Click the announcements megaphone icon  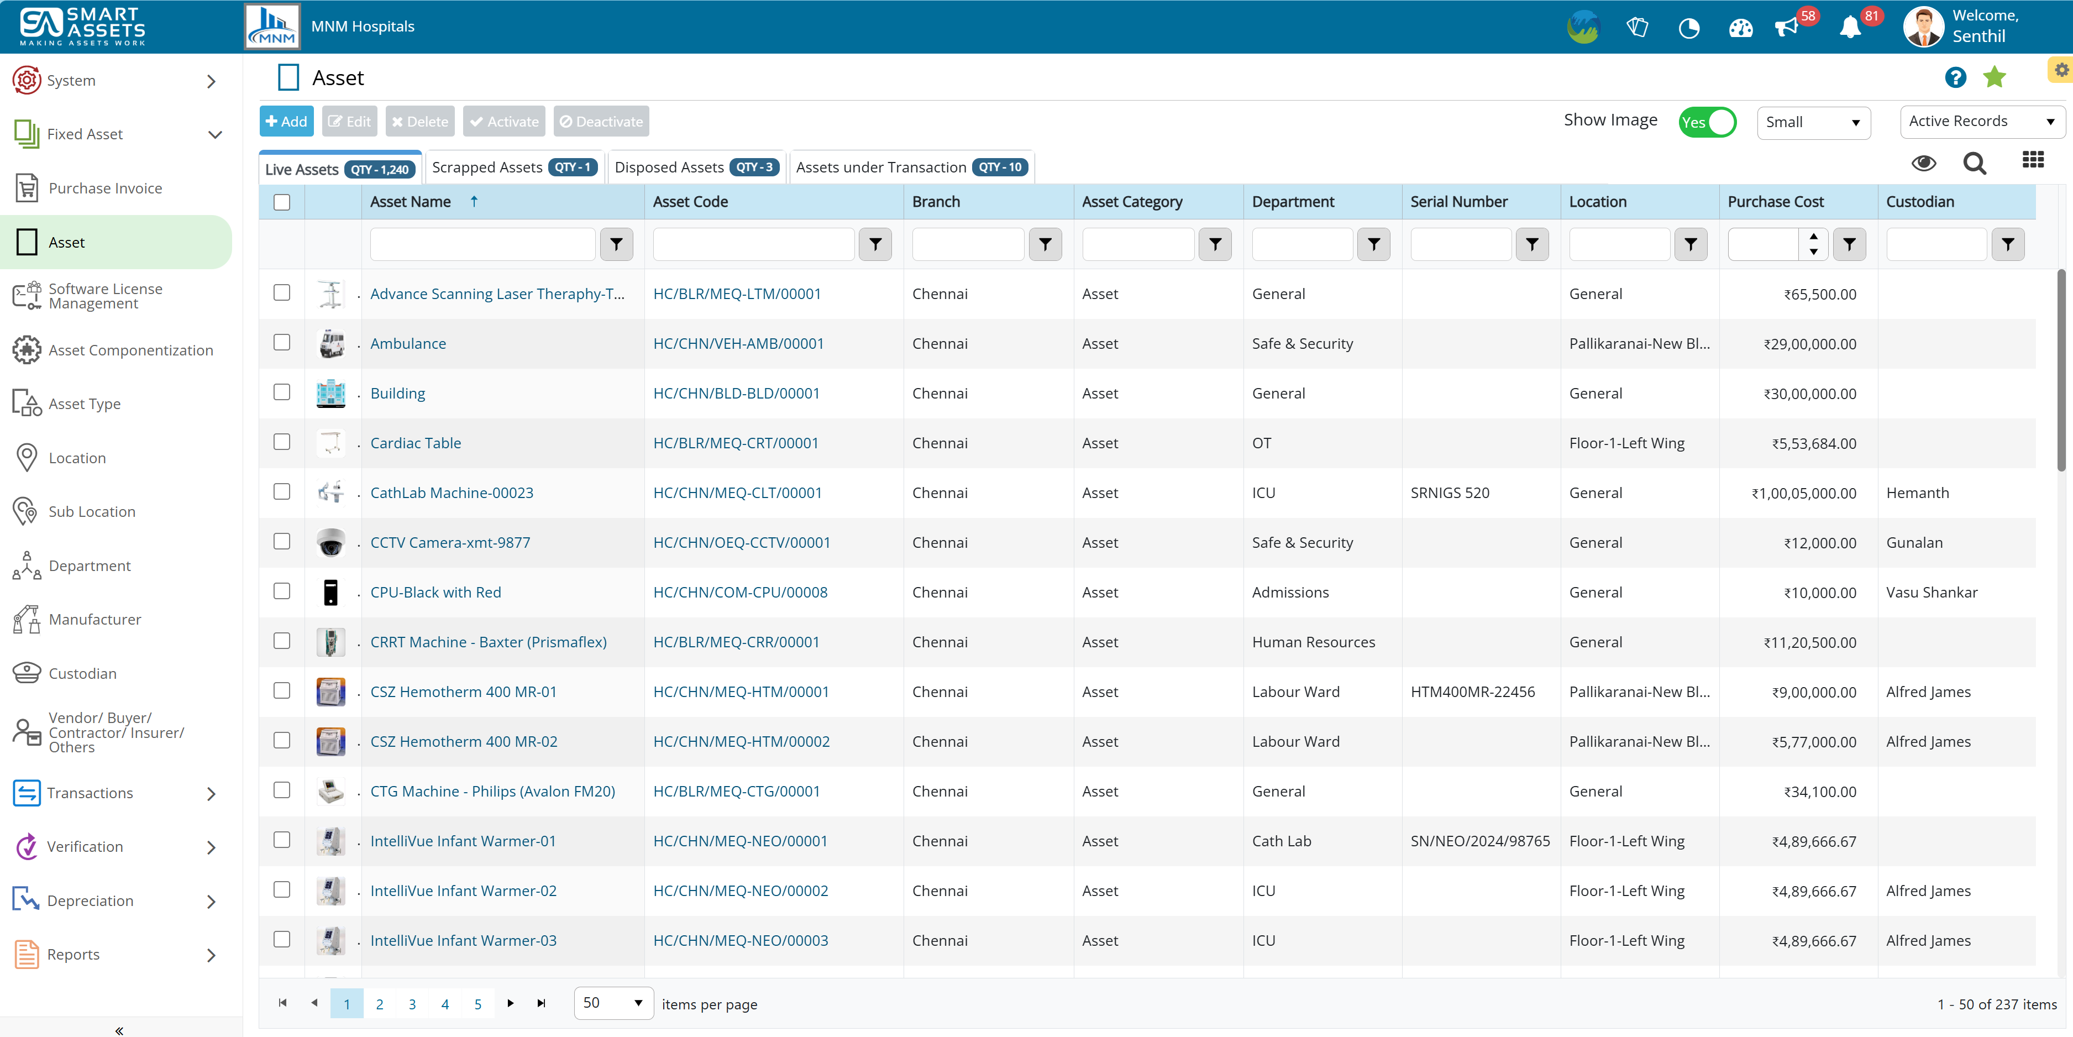[x=1786, y=28]
